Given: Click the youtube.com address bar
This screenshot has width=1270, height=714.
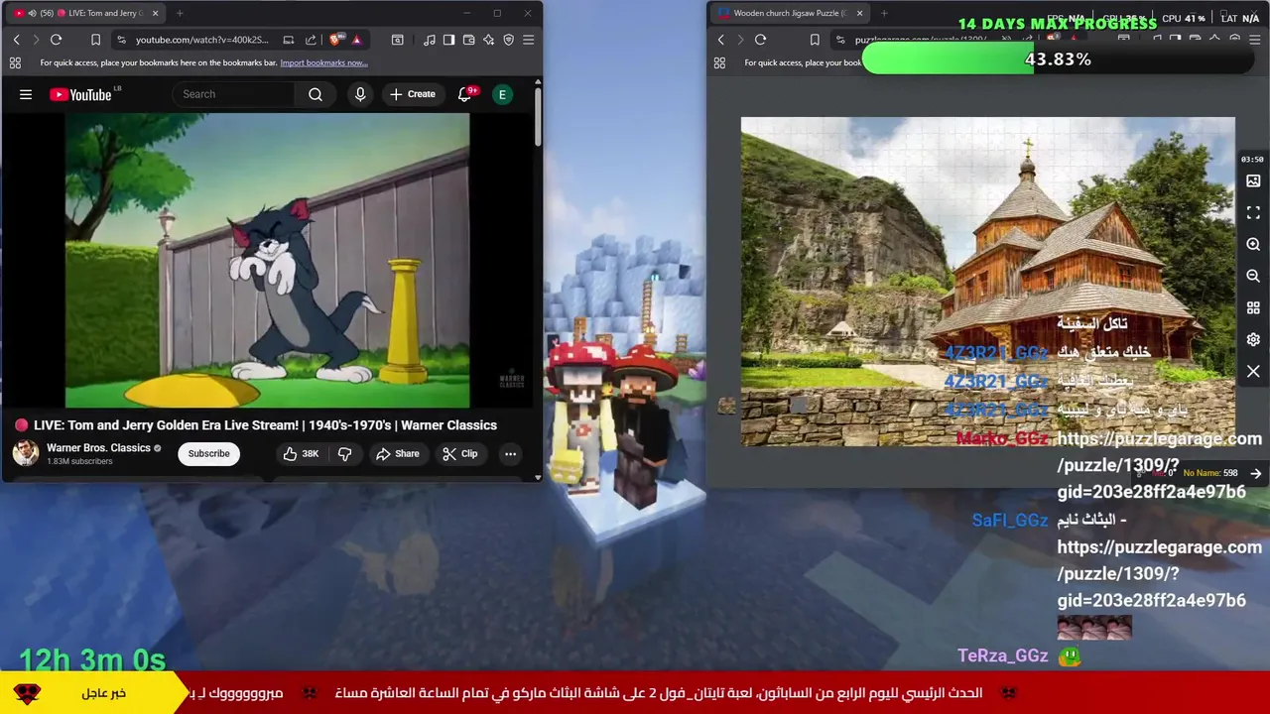Looking at the screenshot, I should [202, 40].
